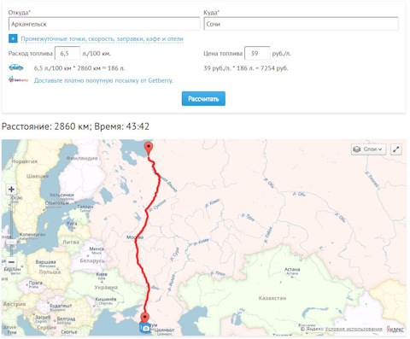Click the map zoom in plus button
Screen dimensions: 410x339
11,190
